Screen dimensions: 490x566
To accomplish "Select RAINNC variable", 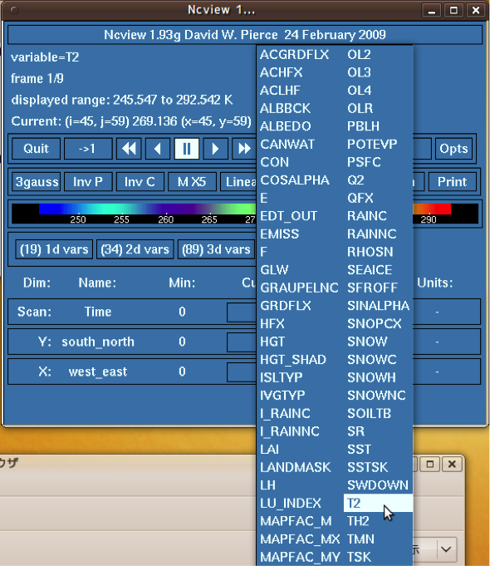I will coord(371,234).
